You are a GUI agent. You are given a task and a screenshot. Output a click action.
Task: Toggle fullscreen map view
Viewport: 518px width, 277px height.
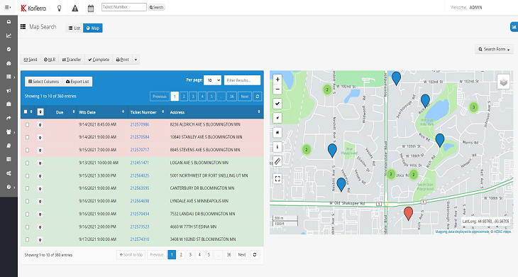(x=277, y=179)
